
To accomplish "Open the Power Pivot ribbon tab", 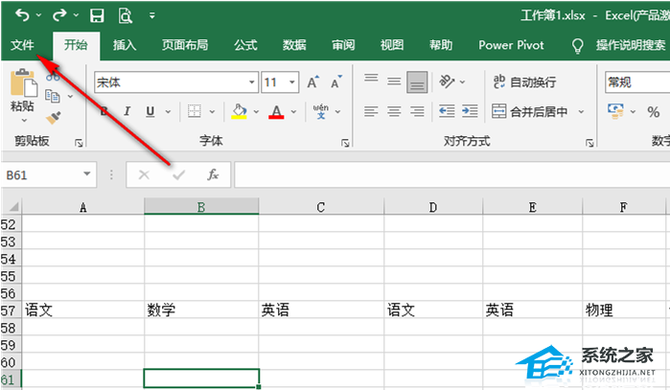I will [x=511, y=45].
